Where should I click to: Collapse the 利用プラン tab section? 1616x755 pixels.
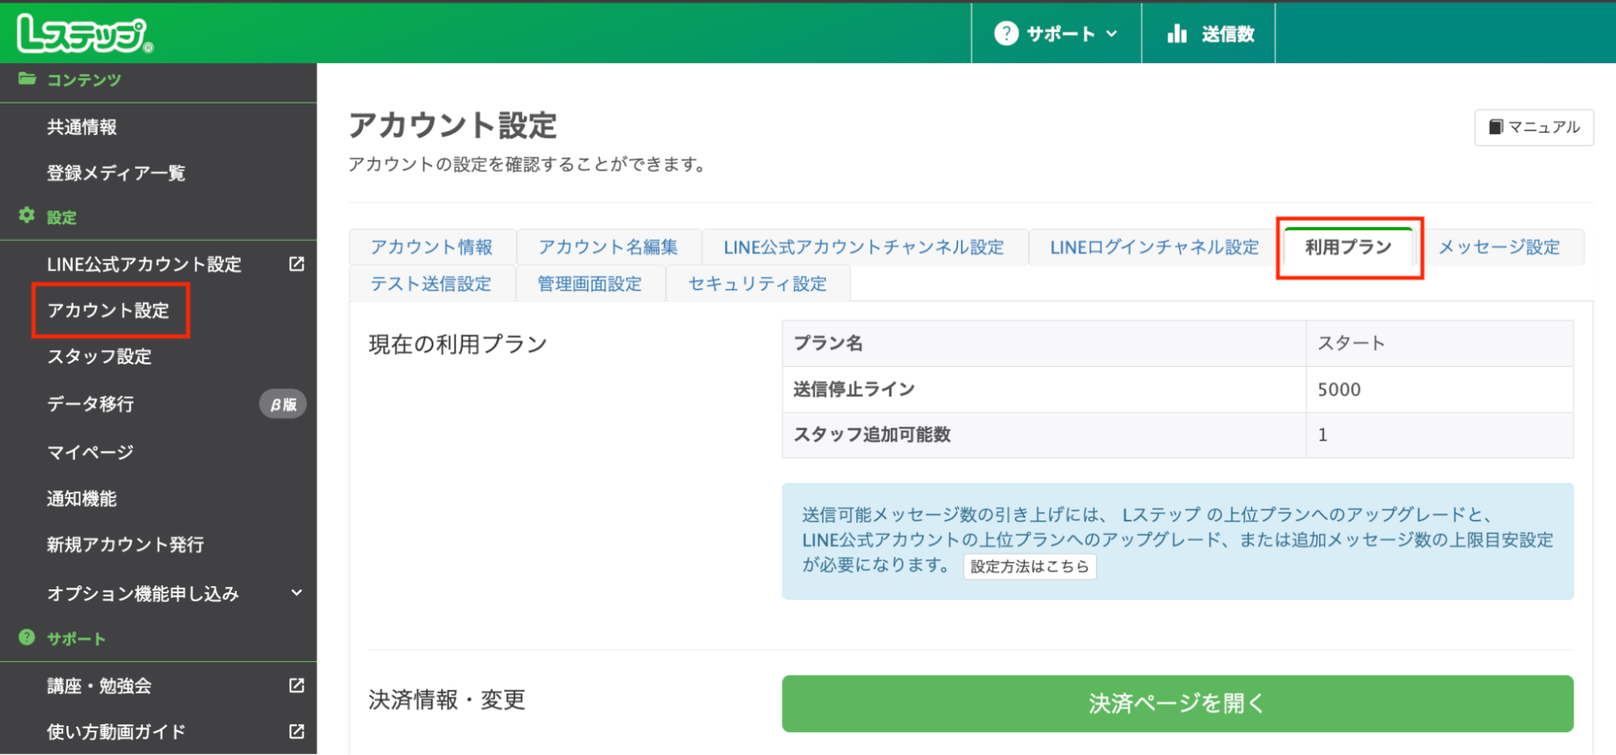pos(1347,247)
